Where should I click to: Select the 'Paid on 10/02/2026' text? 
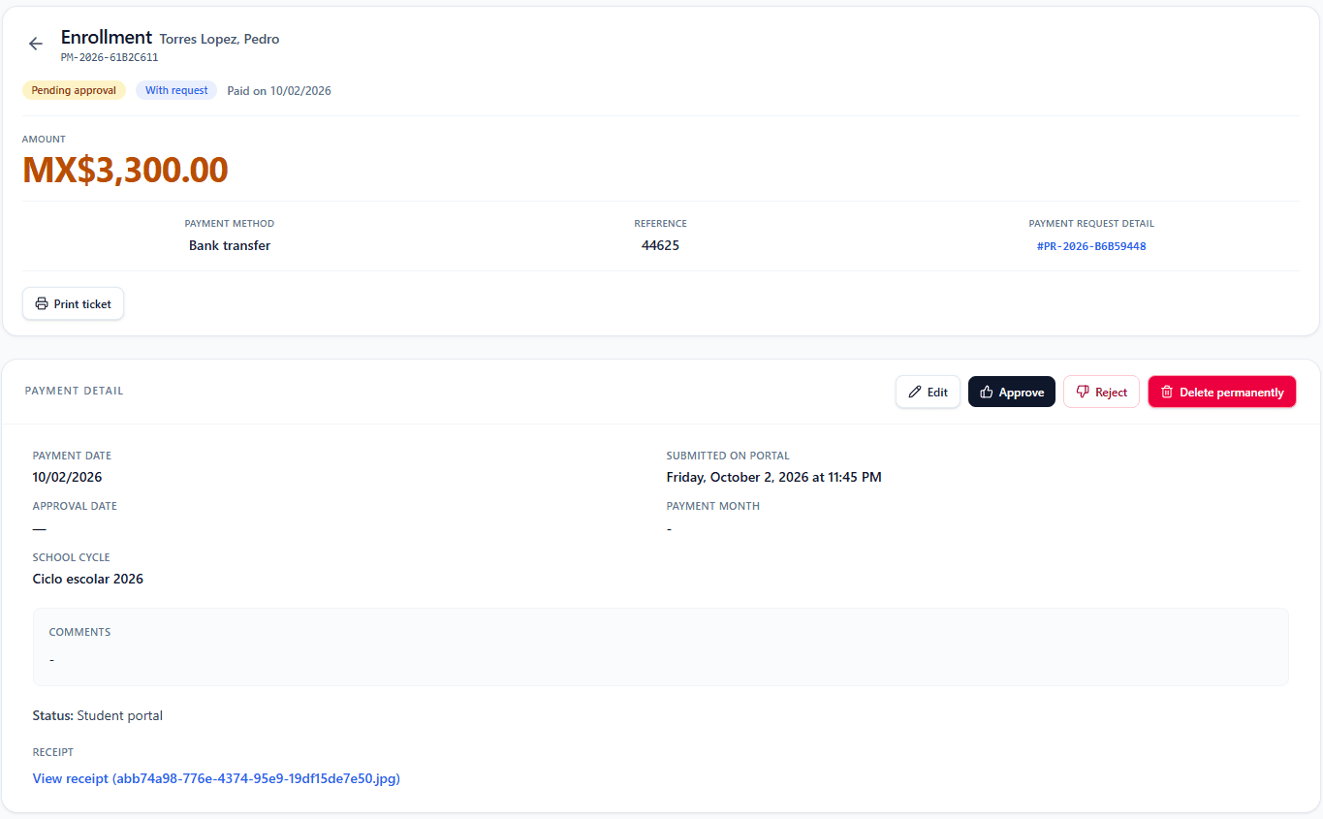tap(279, 91)
